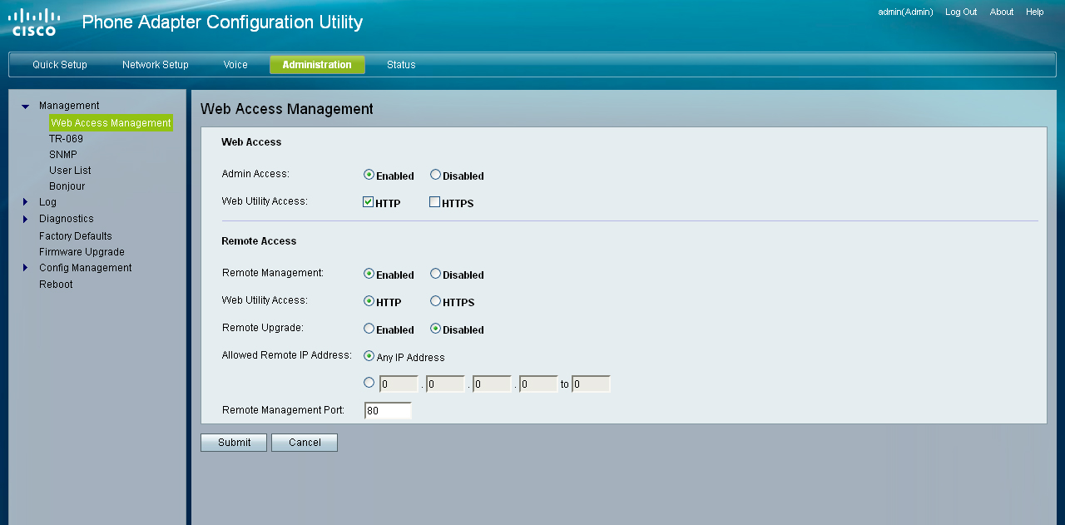This screenshot has height=525, width=1065.
Task: Click the Log Out link
Action: tap(961, 12)
